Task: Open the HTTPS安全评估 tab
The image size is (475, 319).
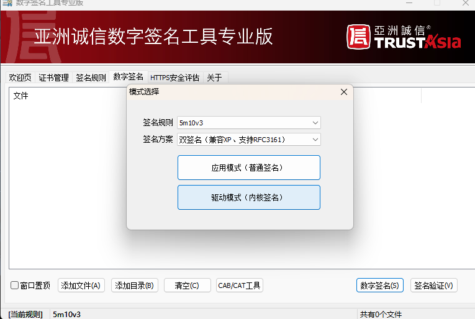Action: pyautogui.click(x=175, y=78)
